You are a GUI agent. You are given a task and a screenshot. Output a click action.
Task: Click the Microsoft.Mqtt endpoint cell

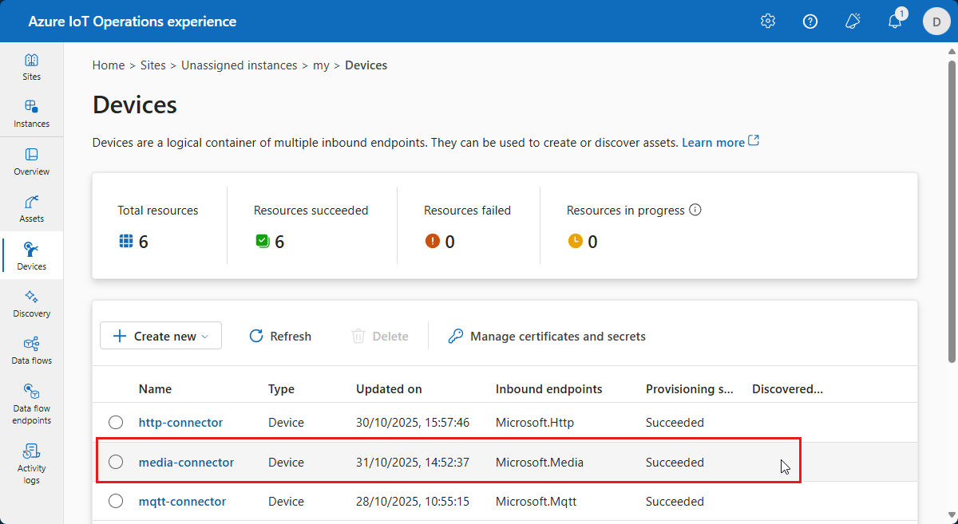(536, 502)
